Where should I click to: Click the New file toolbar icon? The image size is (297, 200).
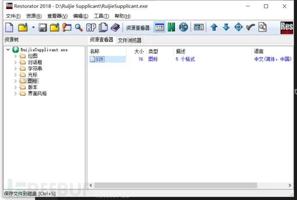coord(9,28)
